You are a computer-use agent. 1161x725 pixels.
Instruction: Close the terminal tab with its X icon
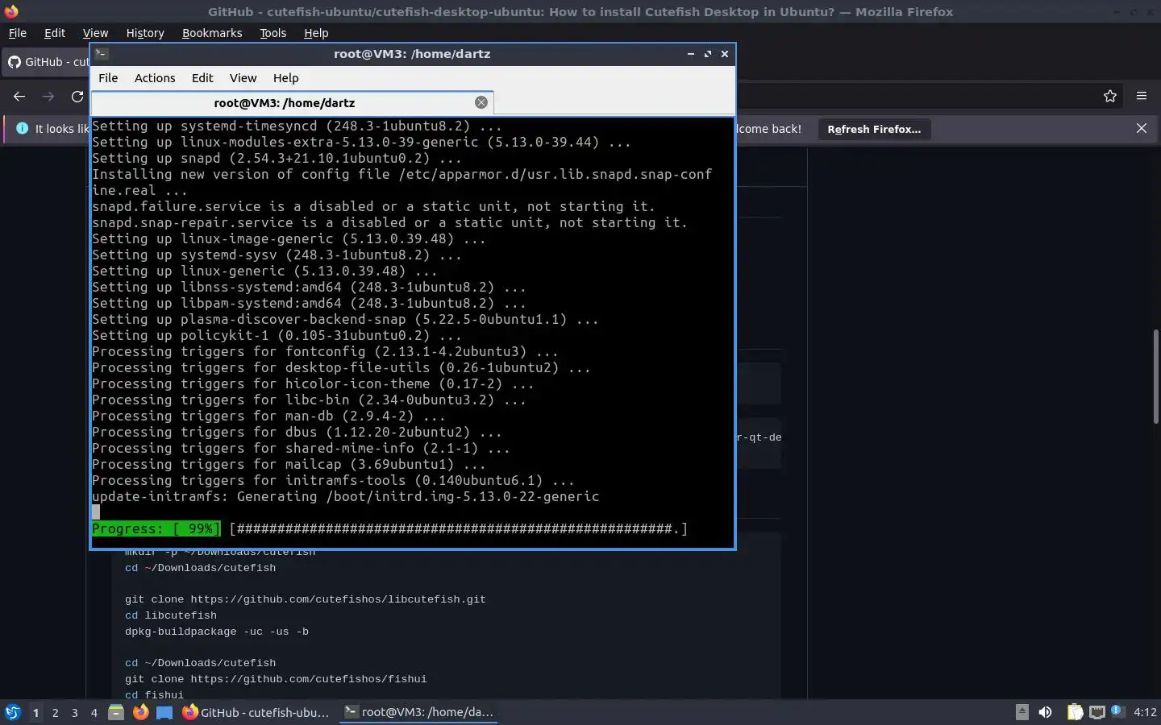click(x=481, y=102)
